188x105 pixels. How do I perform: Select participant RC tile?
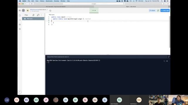[x=119, y=100]
